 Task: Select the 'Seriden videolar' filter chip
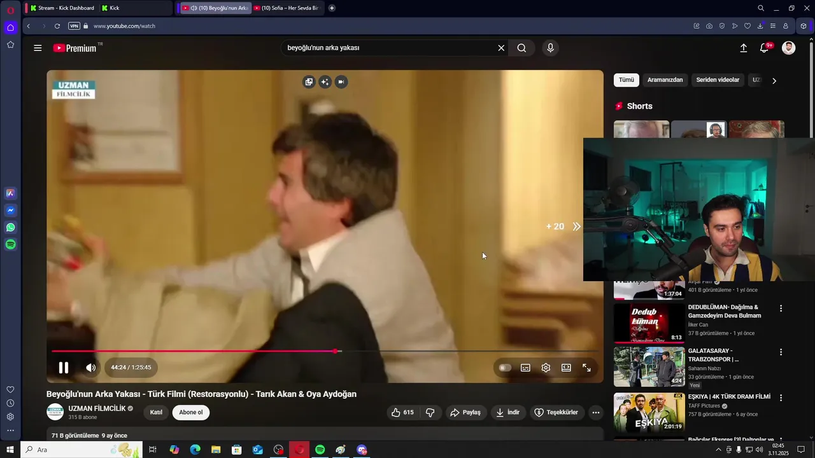click(x=718, y=80)
